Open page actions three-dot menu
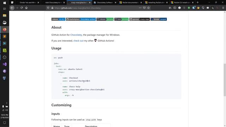226x127 pixels. pos(140,8)
